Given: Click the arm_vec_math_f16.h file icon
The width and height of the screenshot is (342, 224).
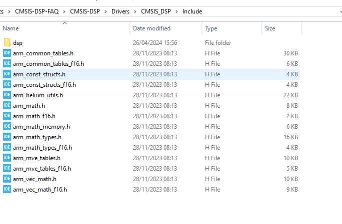Looking at the screenshot, I should pos(7,189).
